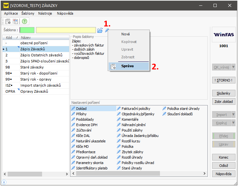
Task: Open Parametry skonta settings item
Action: click(87, 163)
